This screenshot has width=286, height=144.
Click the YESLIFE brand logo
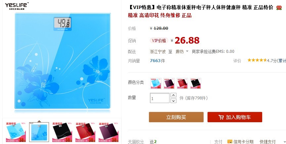(x=17, y=6)
